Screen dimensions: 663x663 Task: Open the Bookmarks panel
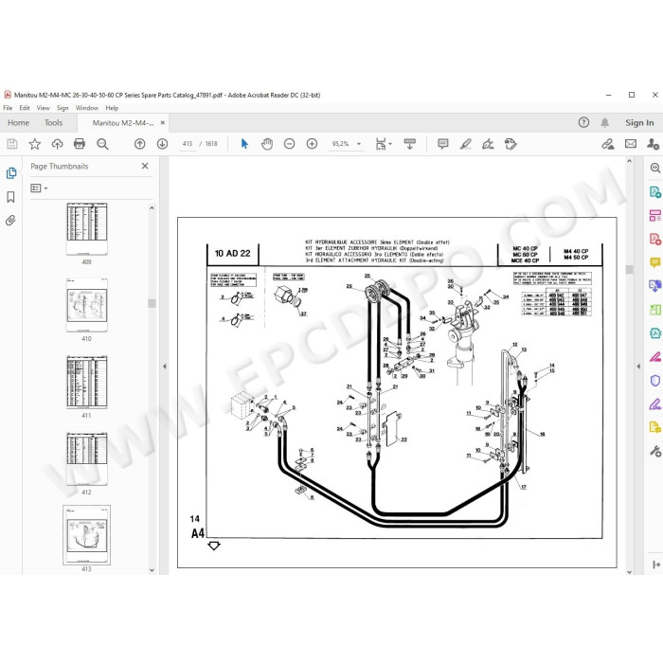point(11,197)
